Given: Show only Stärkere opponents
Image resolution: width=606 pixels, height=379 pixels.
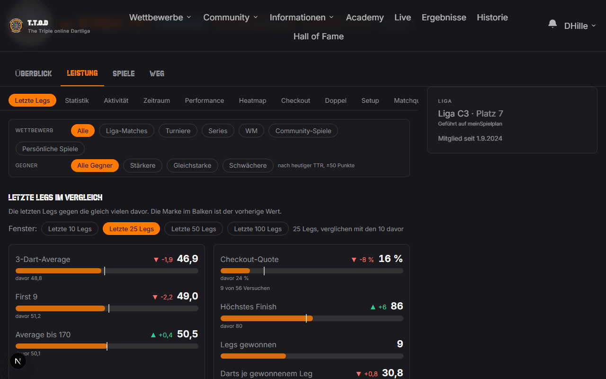Looking at the screenshot, I should (x=143, y=165).
